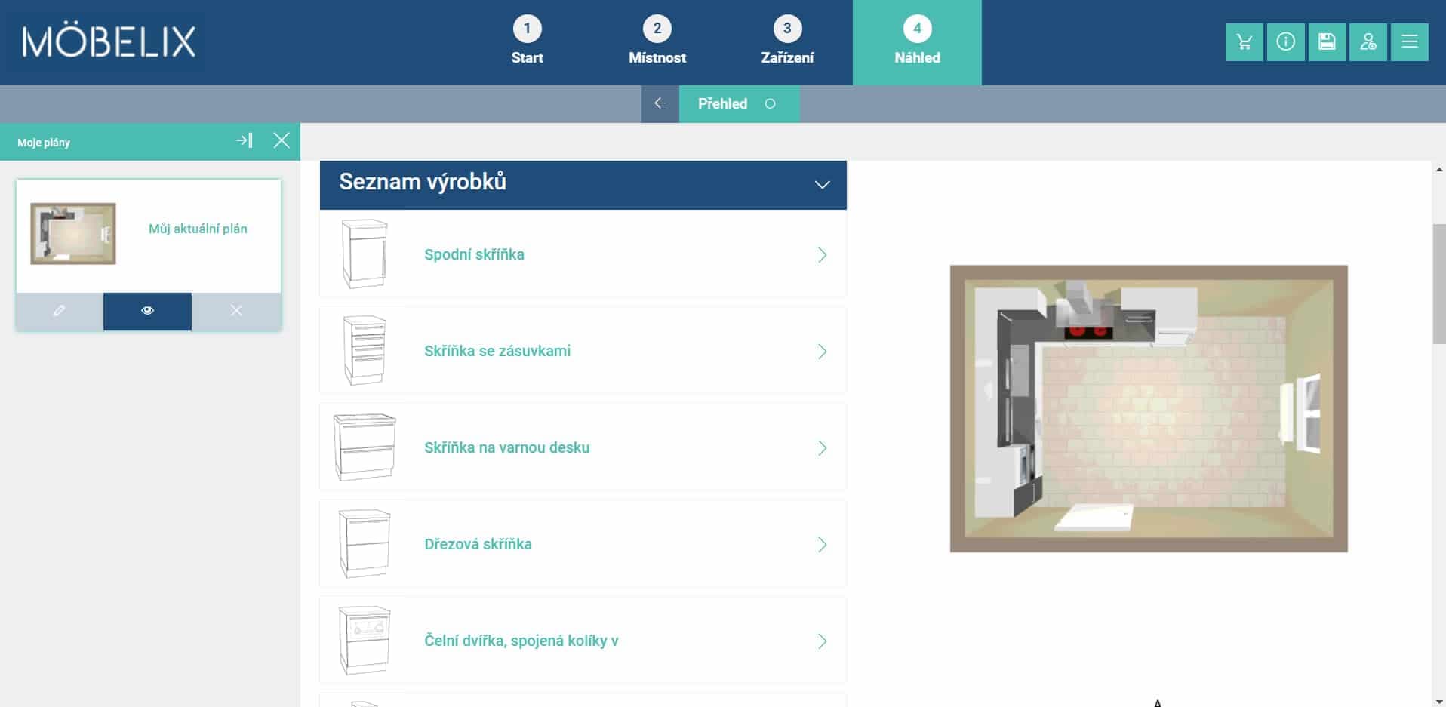The height and width of the screenshot is (707, 1446).
Task: Open the information icon in header
Action: coord(1286,42)
